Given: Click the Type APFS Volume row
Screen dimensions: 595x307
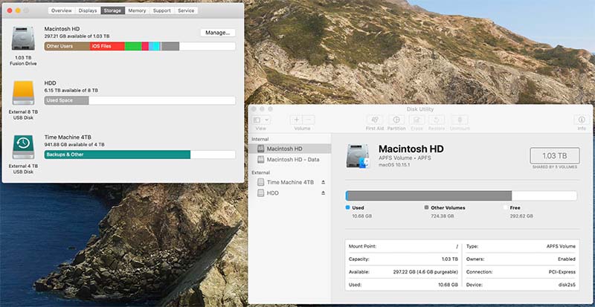Looking at the screenshot, I should tap(521, 246).
